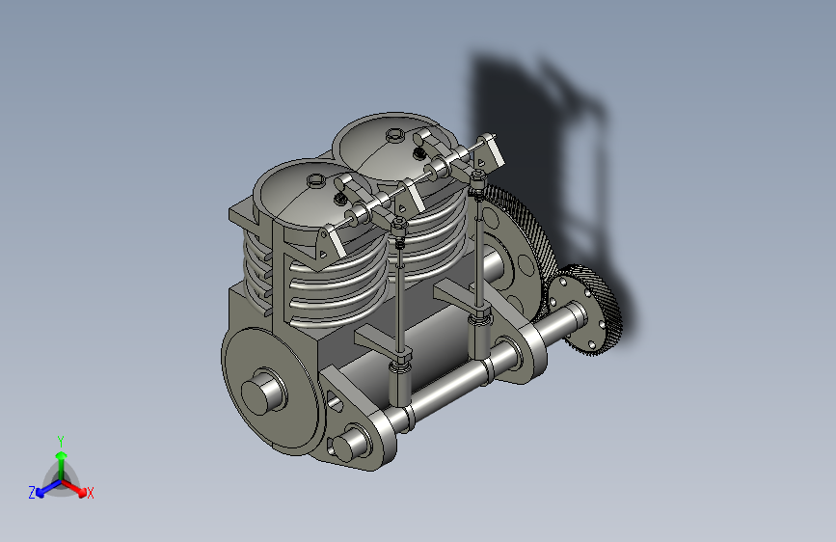Image resolution: width=836 pixels, height=542 pixels.
Task: Select the small gear with bolt holes
Action: 586,310
